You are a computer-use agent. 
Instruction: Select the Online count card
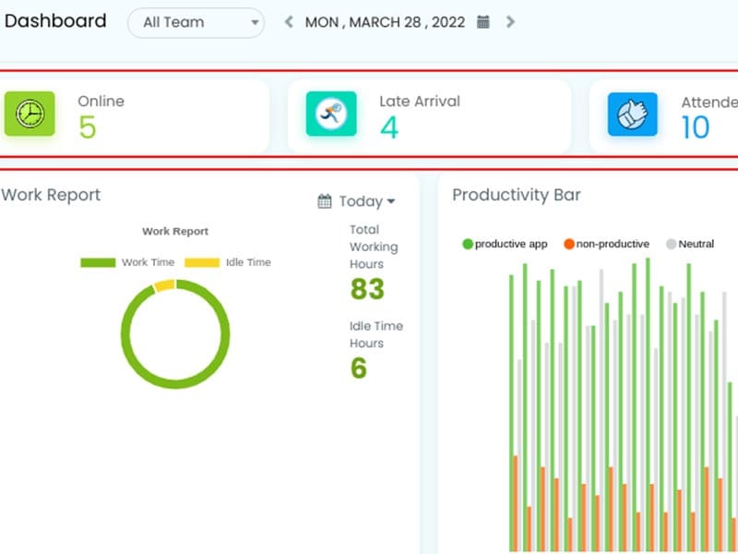tap(138, 116)
